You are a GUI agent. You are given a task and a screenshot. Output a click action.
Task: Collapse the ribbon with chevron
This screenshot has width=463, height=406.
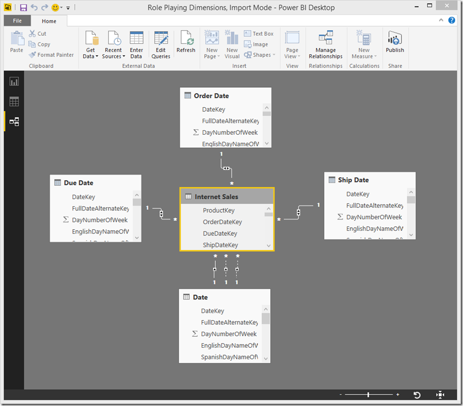coord(441,20)
